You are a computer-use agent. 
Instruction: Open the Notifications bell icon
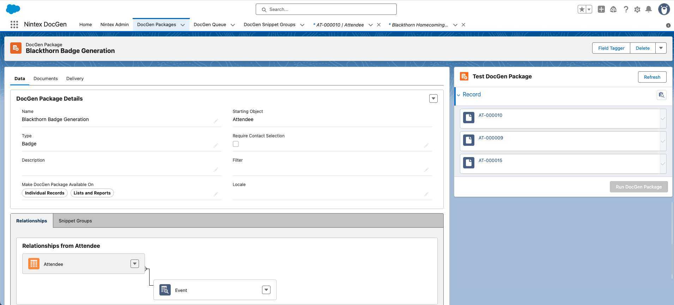[649, 10]
